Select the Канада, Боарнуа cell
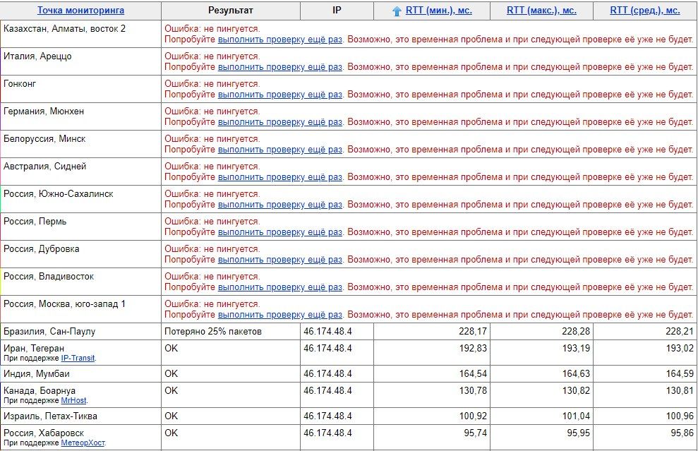Screen dimensions: 698x451 (x=80, y=395)
